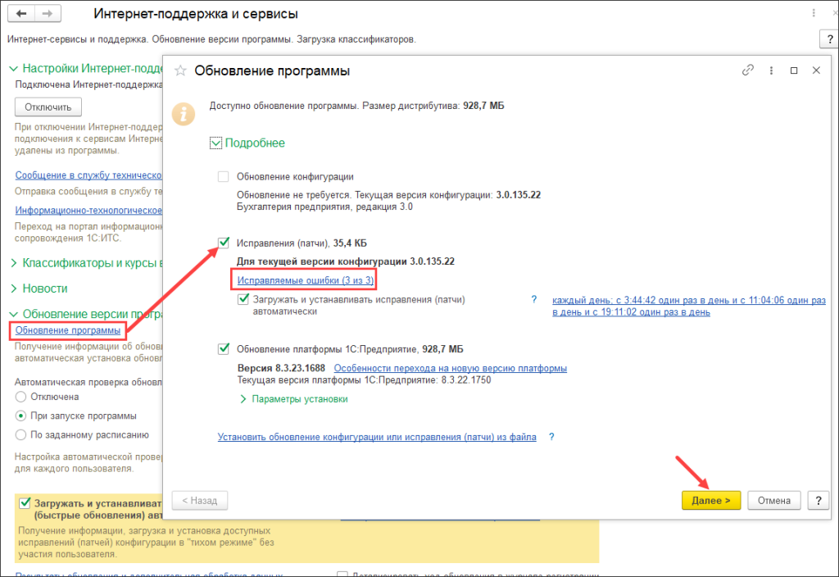The height and width of the screenshot is (577, 839).
Task: Uncheck Исправления (патчи) checkbox
Action: click(223, 243)
